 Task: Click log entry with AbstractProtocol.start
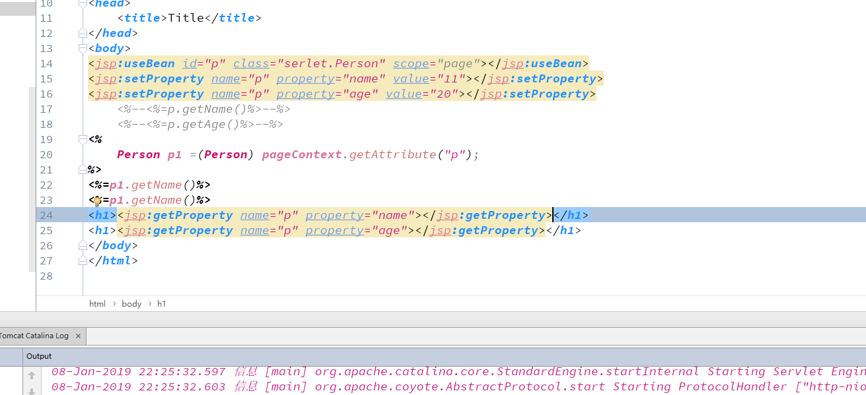tap(458, 386)
